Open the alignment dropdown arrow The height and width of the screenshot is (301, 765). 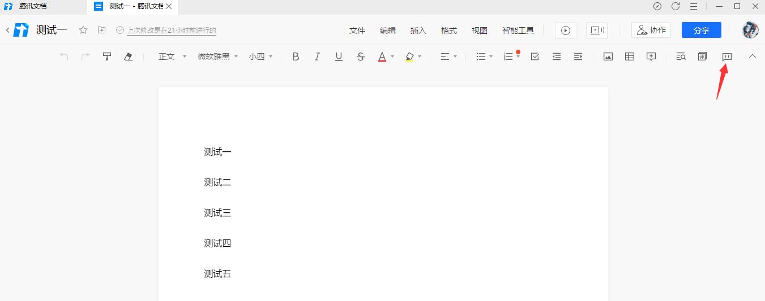[455, 56]
